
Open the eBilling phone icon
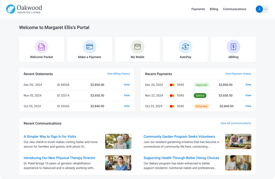coord(233,47)
